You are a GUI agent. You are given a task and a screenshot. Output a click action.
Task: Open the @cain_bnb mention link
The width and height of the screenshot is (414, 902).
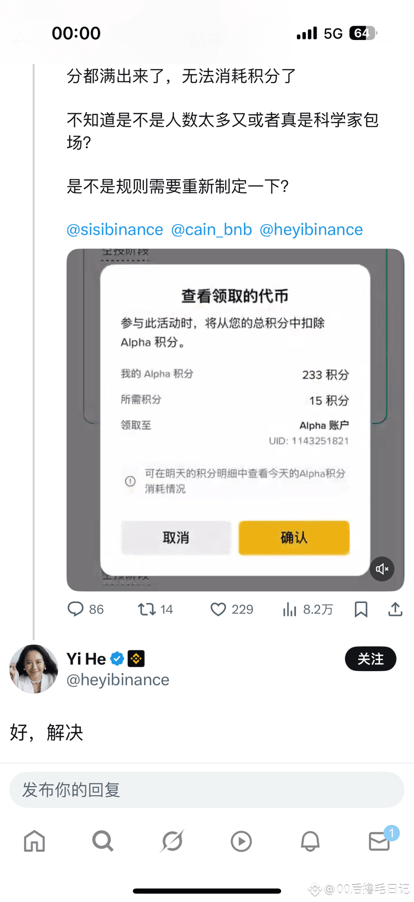coord(211,229)
